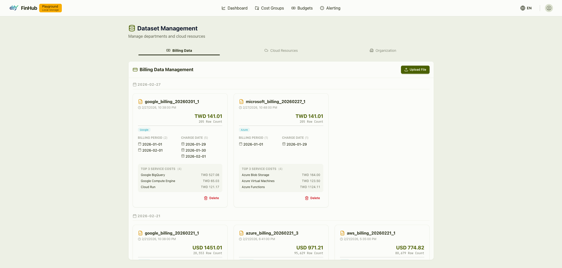Open the Dashboard navigation icon
The height and width of the screenshot is (268, 562).
click(223, 8)
